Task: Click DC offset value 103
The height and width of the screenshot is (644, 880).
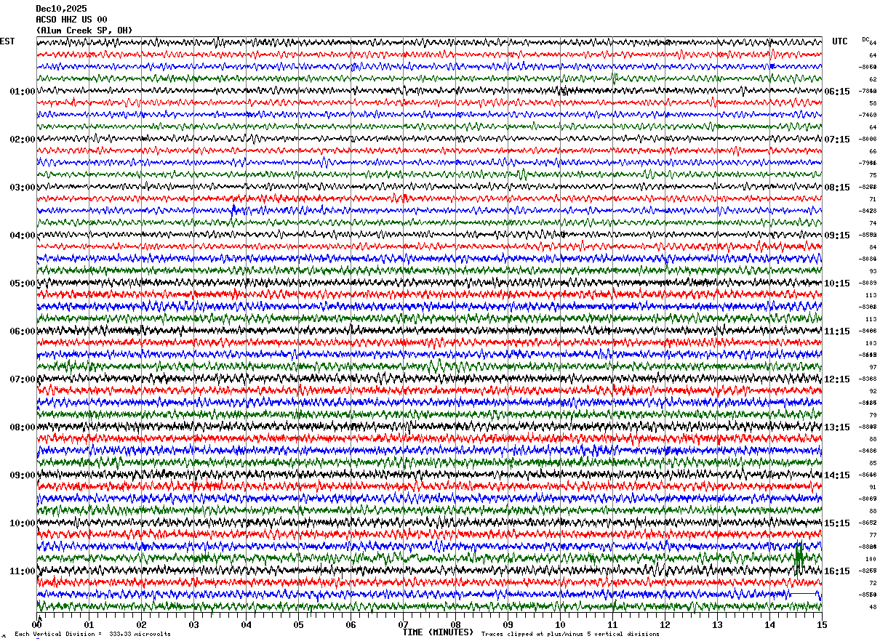Action: pyautogui.click(x=871, y=343)
